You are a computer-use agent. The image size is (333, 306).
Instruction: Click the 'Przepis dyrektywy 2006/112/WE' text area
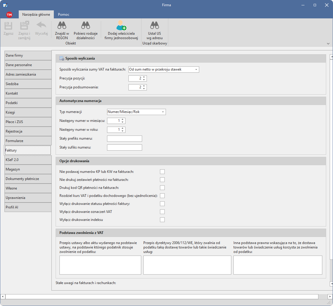pyautogui.click(x=187, y=265)
